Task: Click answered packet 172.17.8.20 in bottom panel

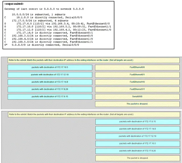Action: (x=138, y=151)
